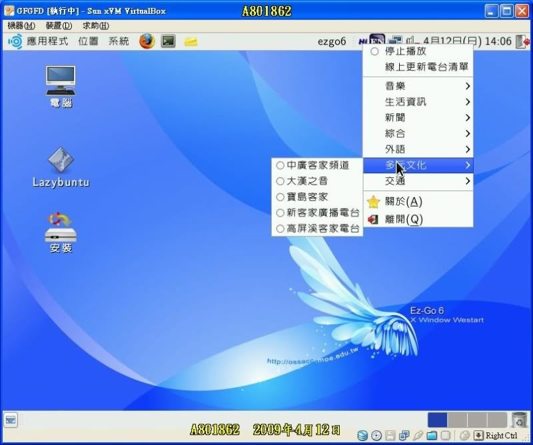533x445 pixels.
Task: Click the network monitors tray icon
Action: click(396, 40)
